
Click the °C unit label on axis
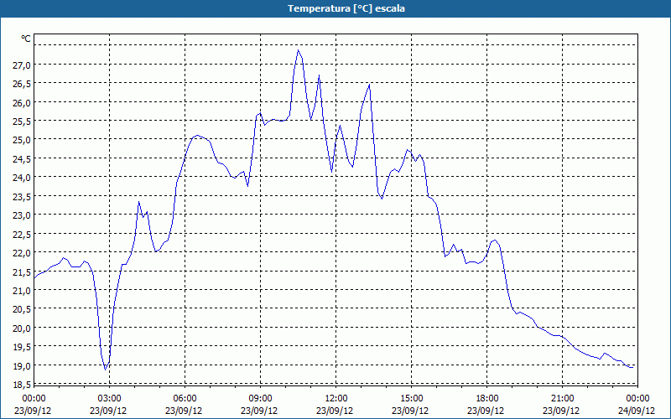(26, 39)
